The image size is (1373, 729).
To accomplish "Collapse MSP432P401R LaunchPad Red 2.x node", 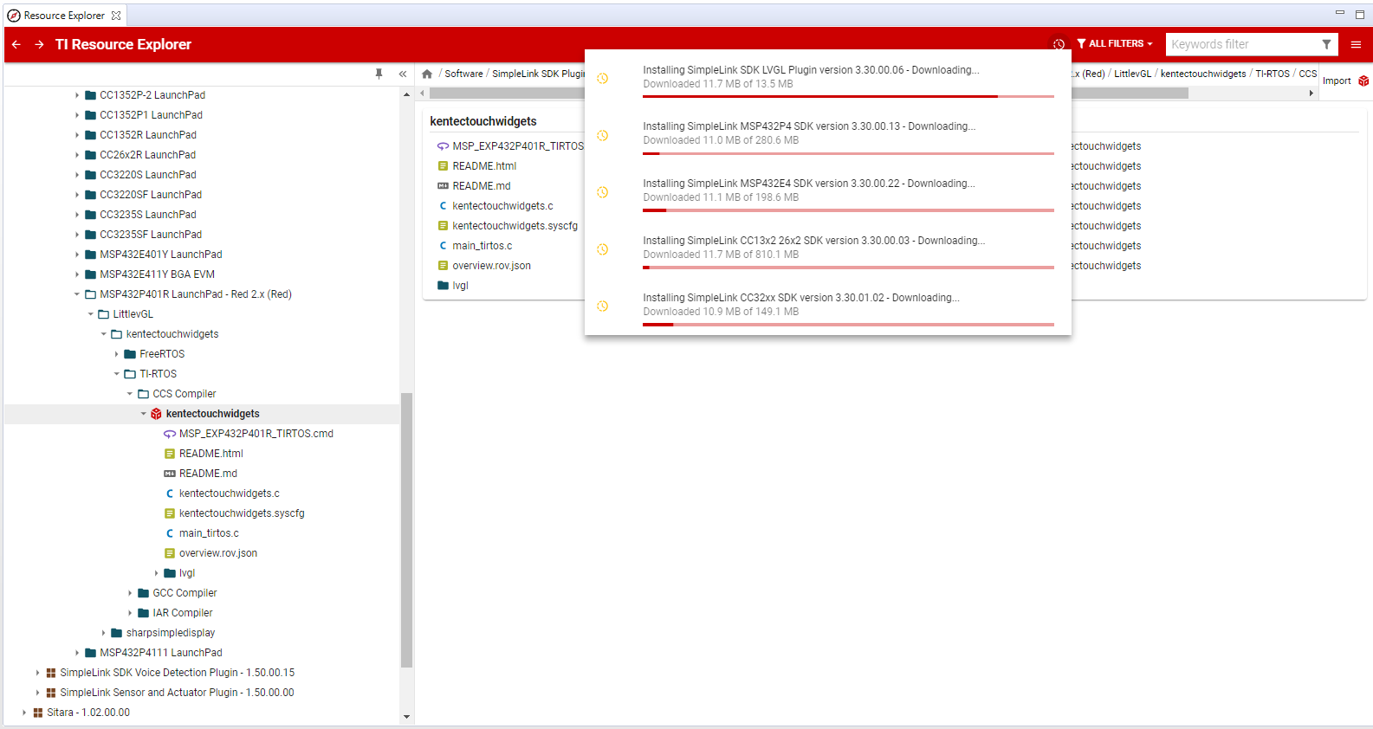I will [77, 294].
